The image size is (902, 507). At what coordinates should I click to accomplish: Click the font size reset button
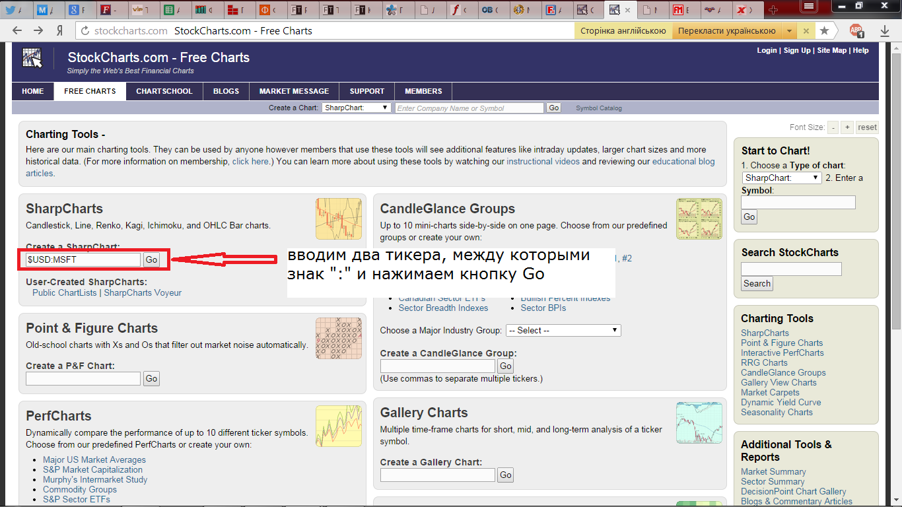(x=867, y=127)
